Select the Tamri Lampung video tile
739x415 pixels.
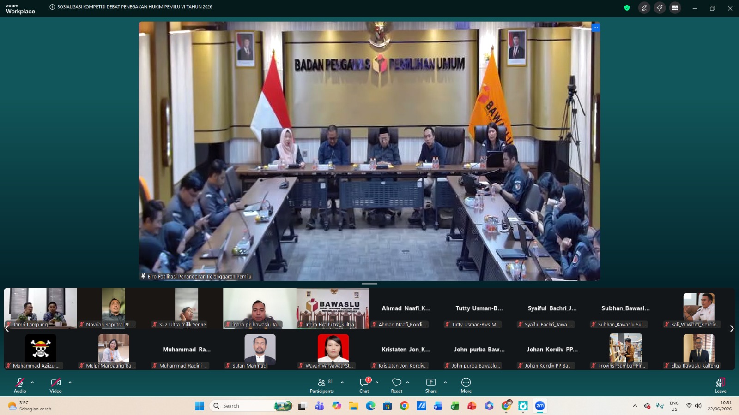coord(41,308)
